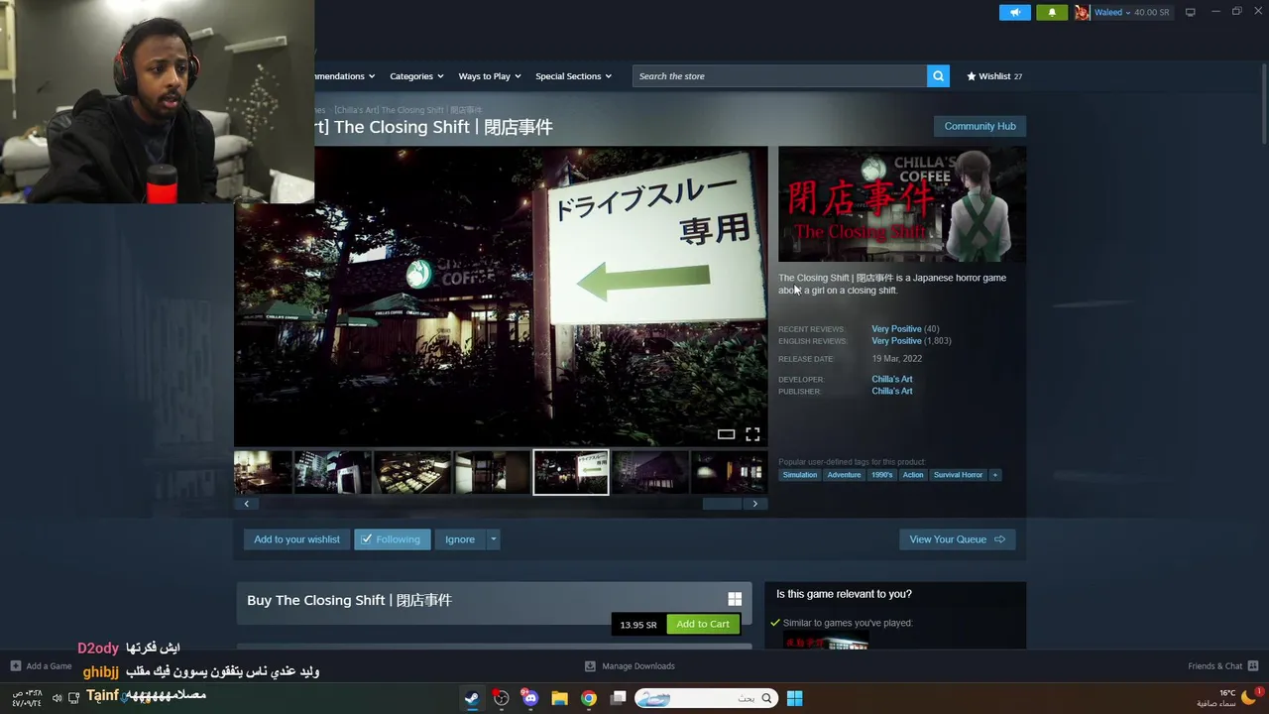Toggle the Following checkbox button
This screenshot has width=1269, height=714.
point(392,539)
